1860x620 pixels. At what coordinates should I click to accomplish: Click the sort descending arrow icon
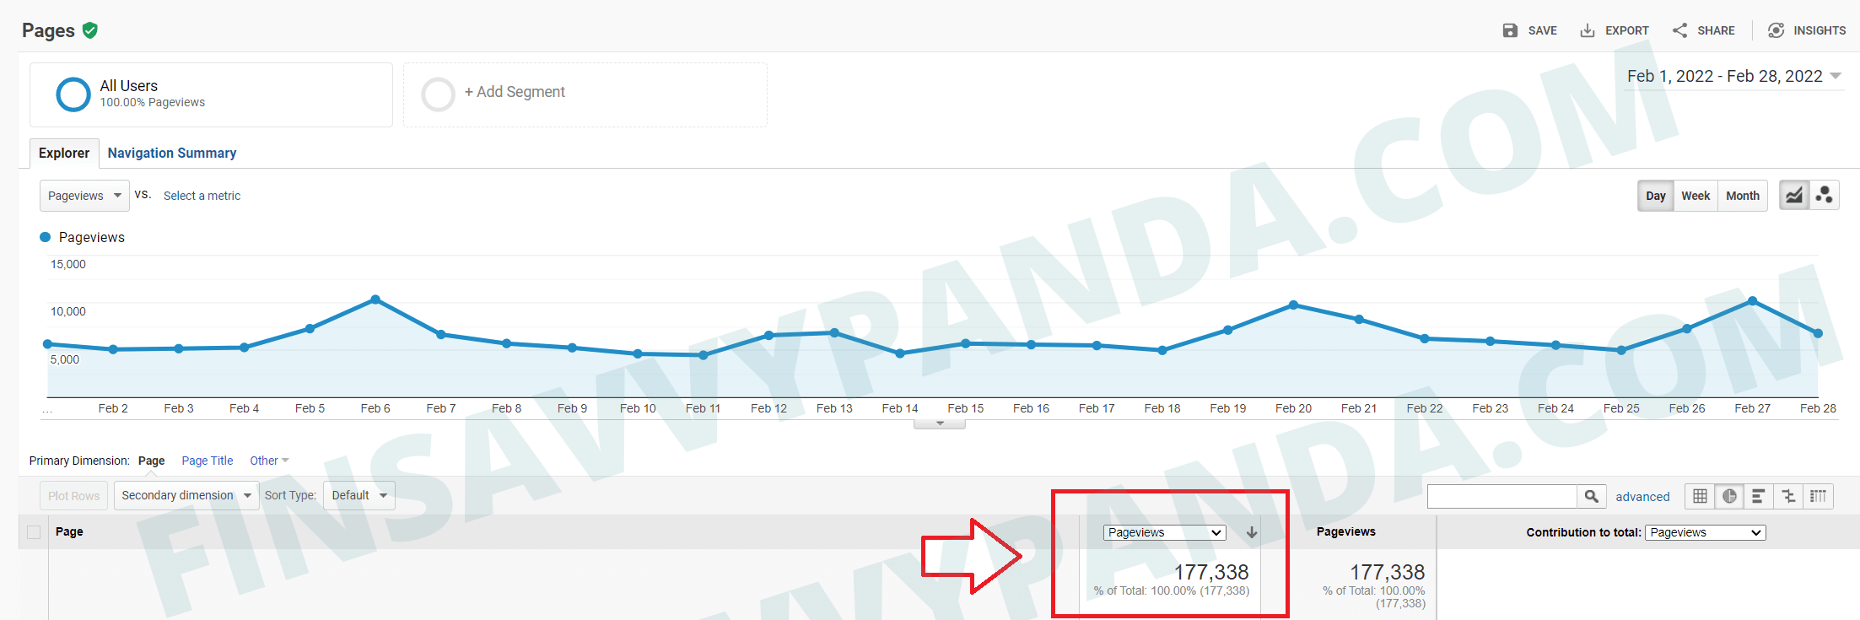pos(1252,532)
